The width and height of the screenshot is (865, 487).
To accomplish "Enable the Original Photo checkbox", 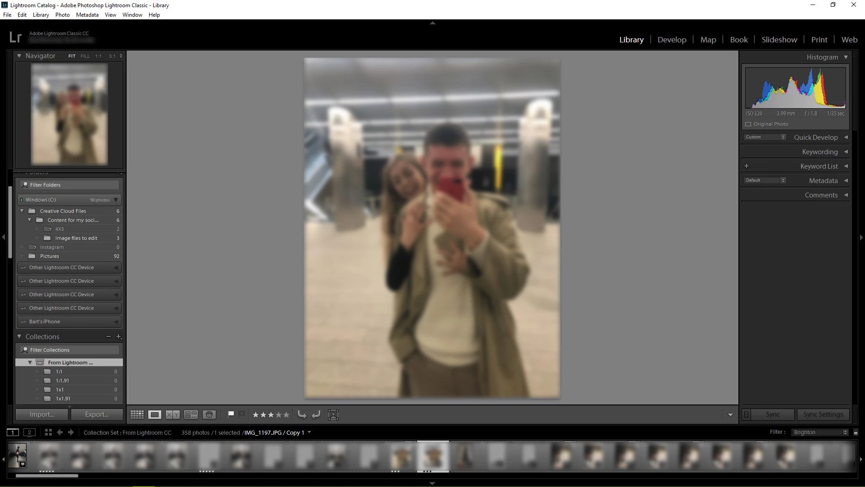I will click(748, 124).
